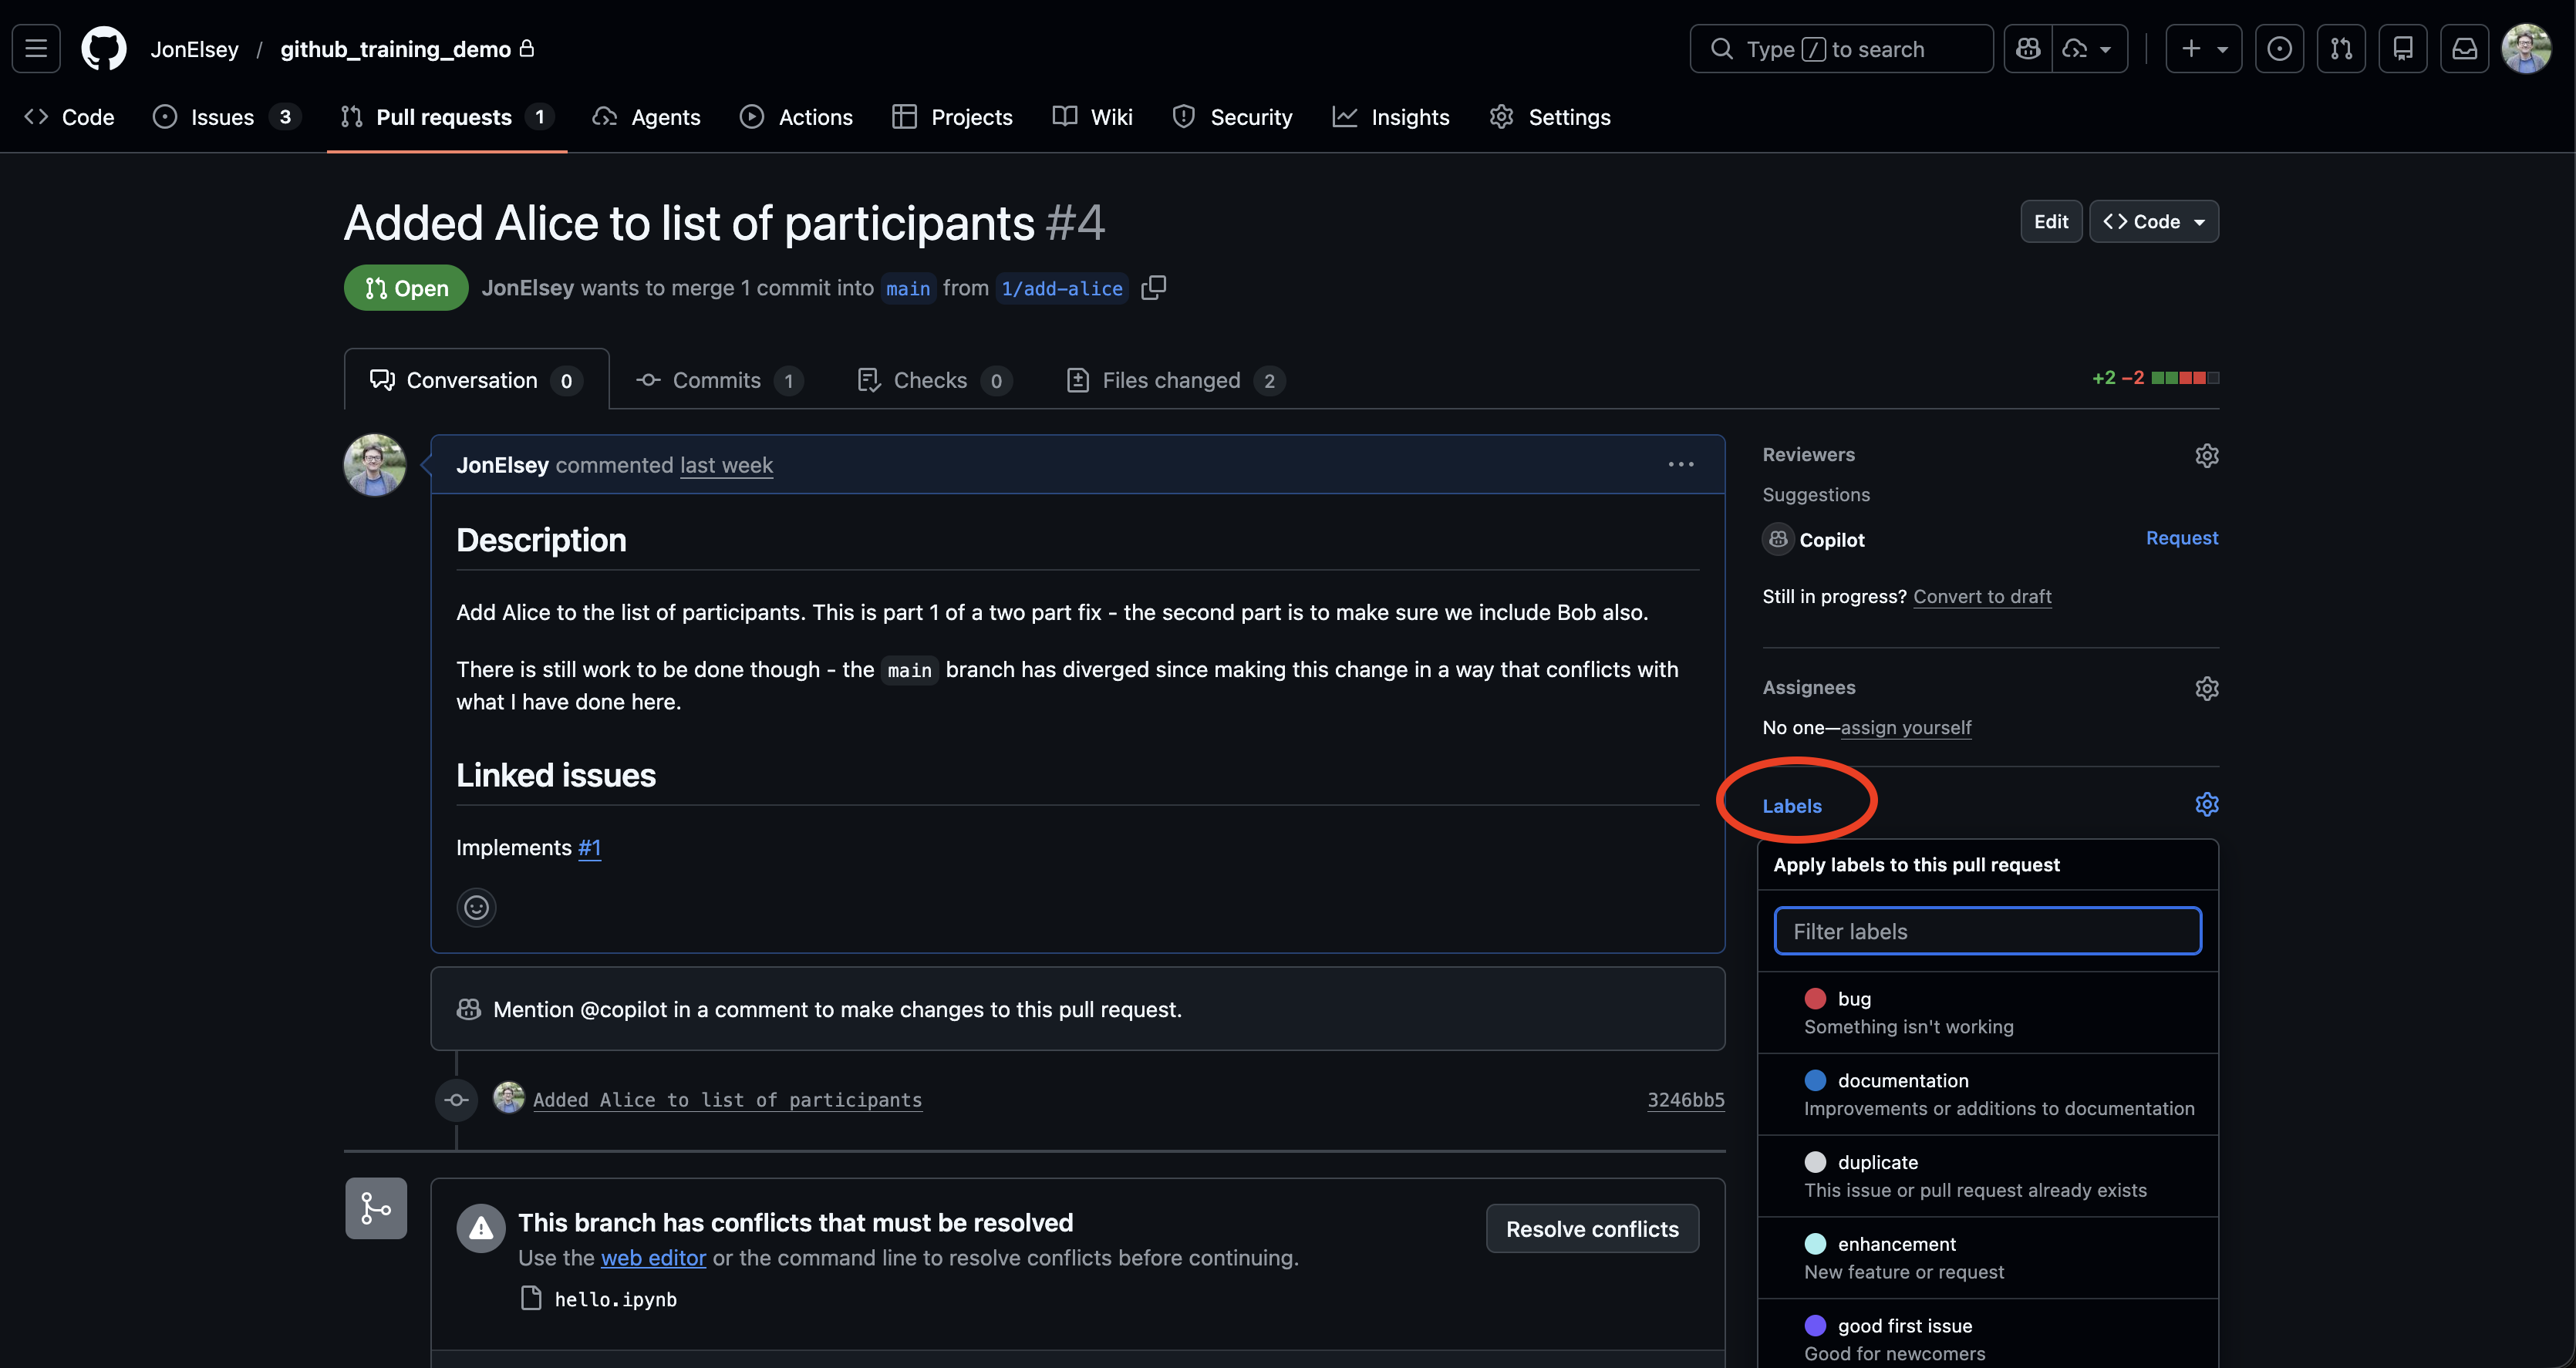
Task: Click the Filter labels text field
Action: point(1986,931)
